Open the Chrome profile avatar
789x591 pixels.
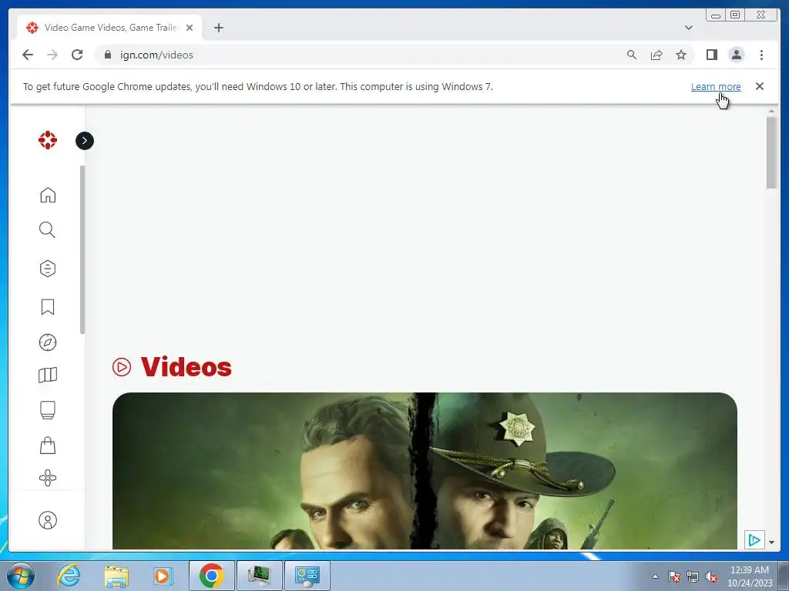[x=736, y=55]
